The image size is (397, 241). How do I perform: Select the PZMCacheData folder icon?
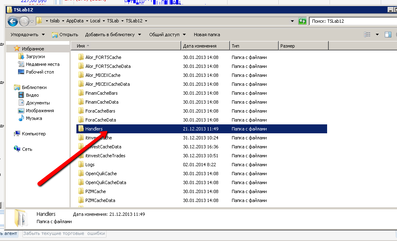81,200
